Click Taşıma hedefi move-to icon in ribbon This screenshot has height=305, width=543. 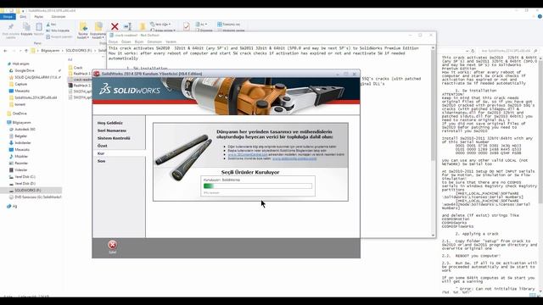coord(83,27)
